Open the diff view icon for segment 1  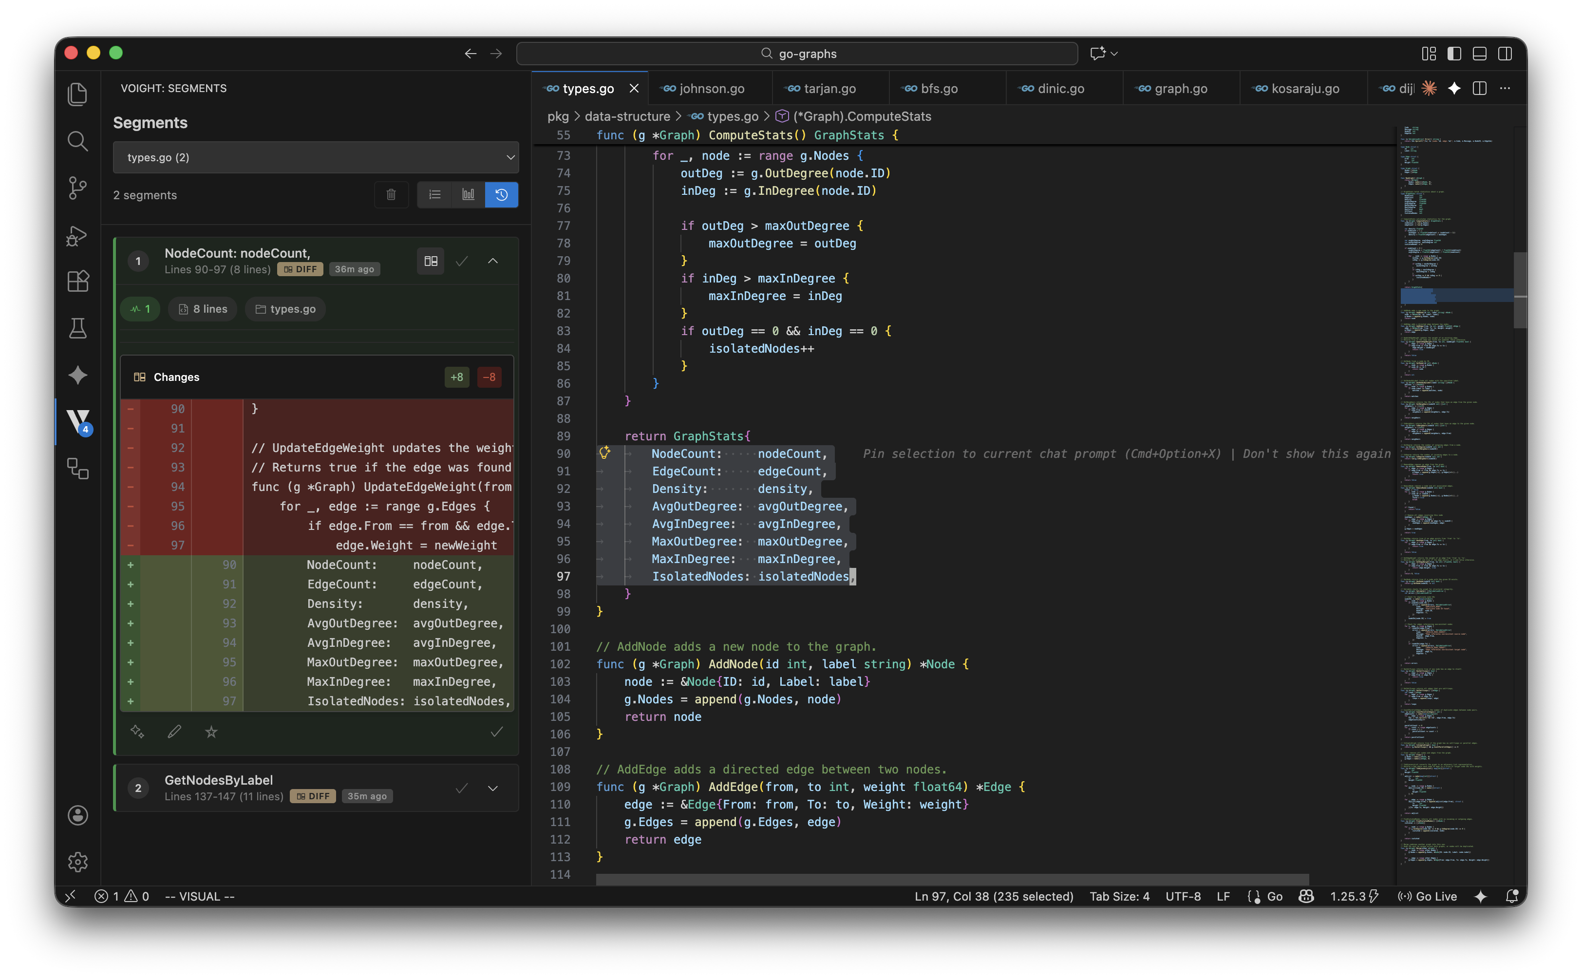click(x=431, y=261)
